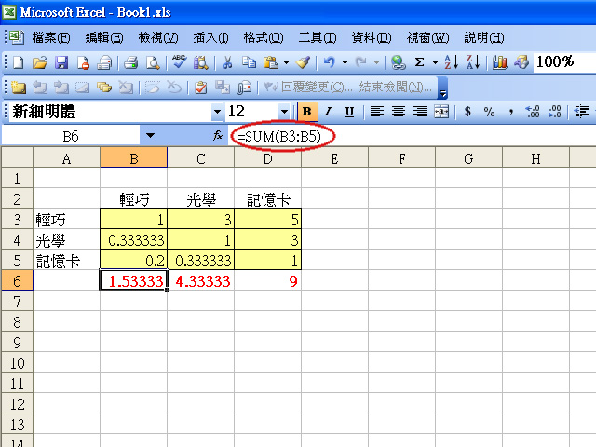Click the Print icon
Image resolution: width=596 pixels, height=447 pixels.
tap(131, 62)
